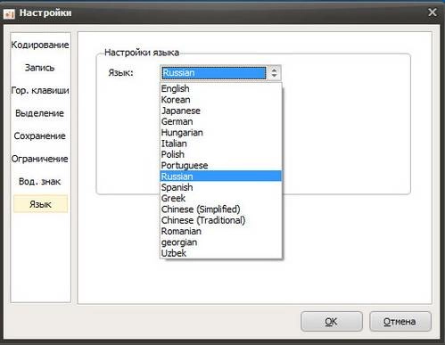Select Portuguese in the language list
This screenshot has width=445, height=345.
[x=221, y=166]
